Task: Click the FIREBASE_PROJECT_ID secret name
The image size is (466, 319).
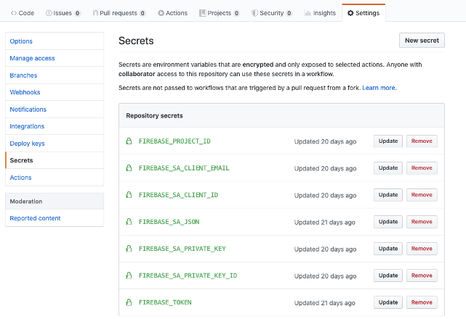Action: 174,141
